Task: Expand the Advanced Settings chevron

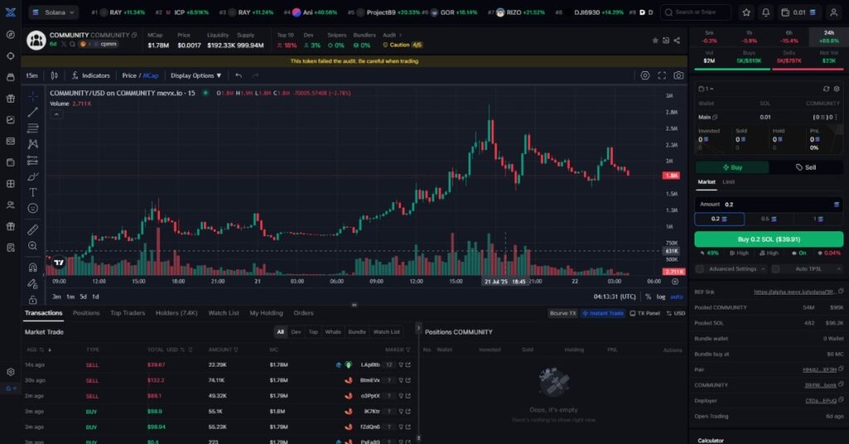Action: [764, 268]
